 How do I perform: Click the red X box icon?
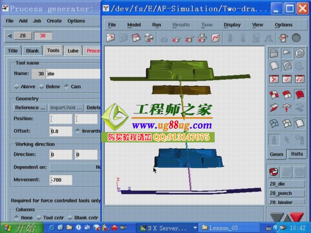[274, 79]
